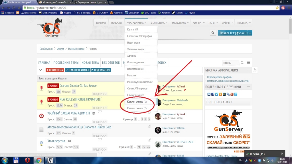Click the list view icon next to forum search
292x164 pixels.
click(x=249, y=63)
